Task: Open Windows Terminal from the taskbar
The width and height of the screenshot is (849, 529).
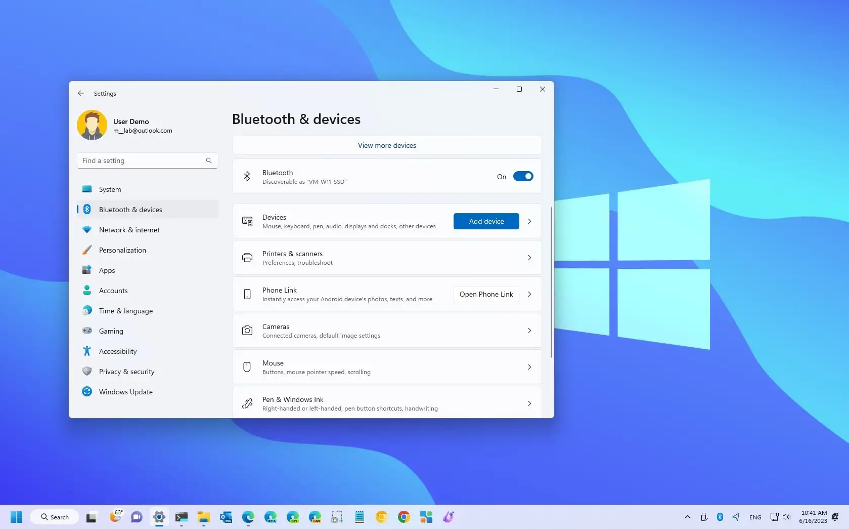Action: pyautogui.click(x=181, y=517)
